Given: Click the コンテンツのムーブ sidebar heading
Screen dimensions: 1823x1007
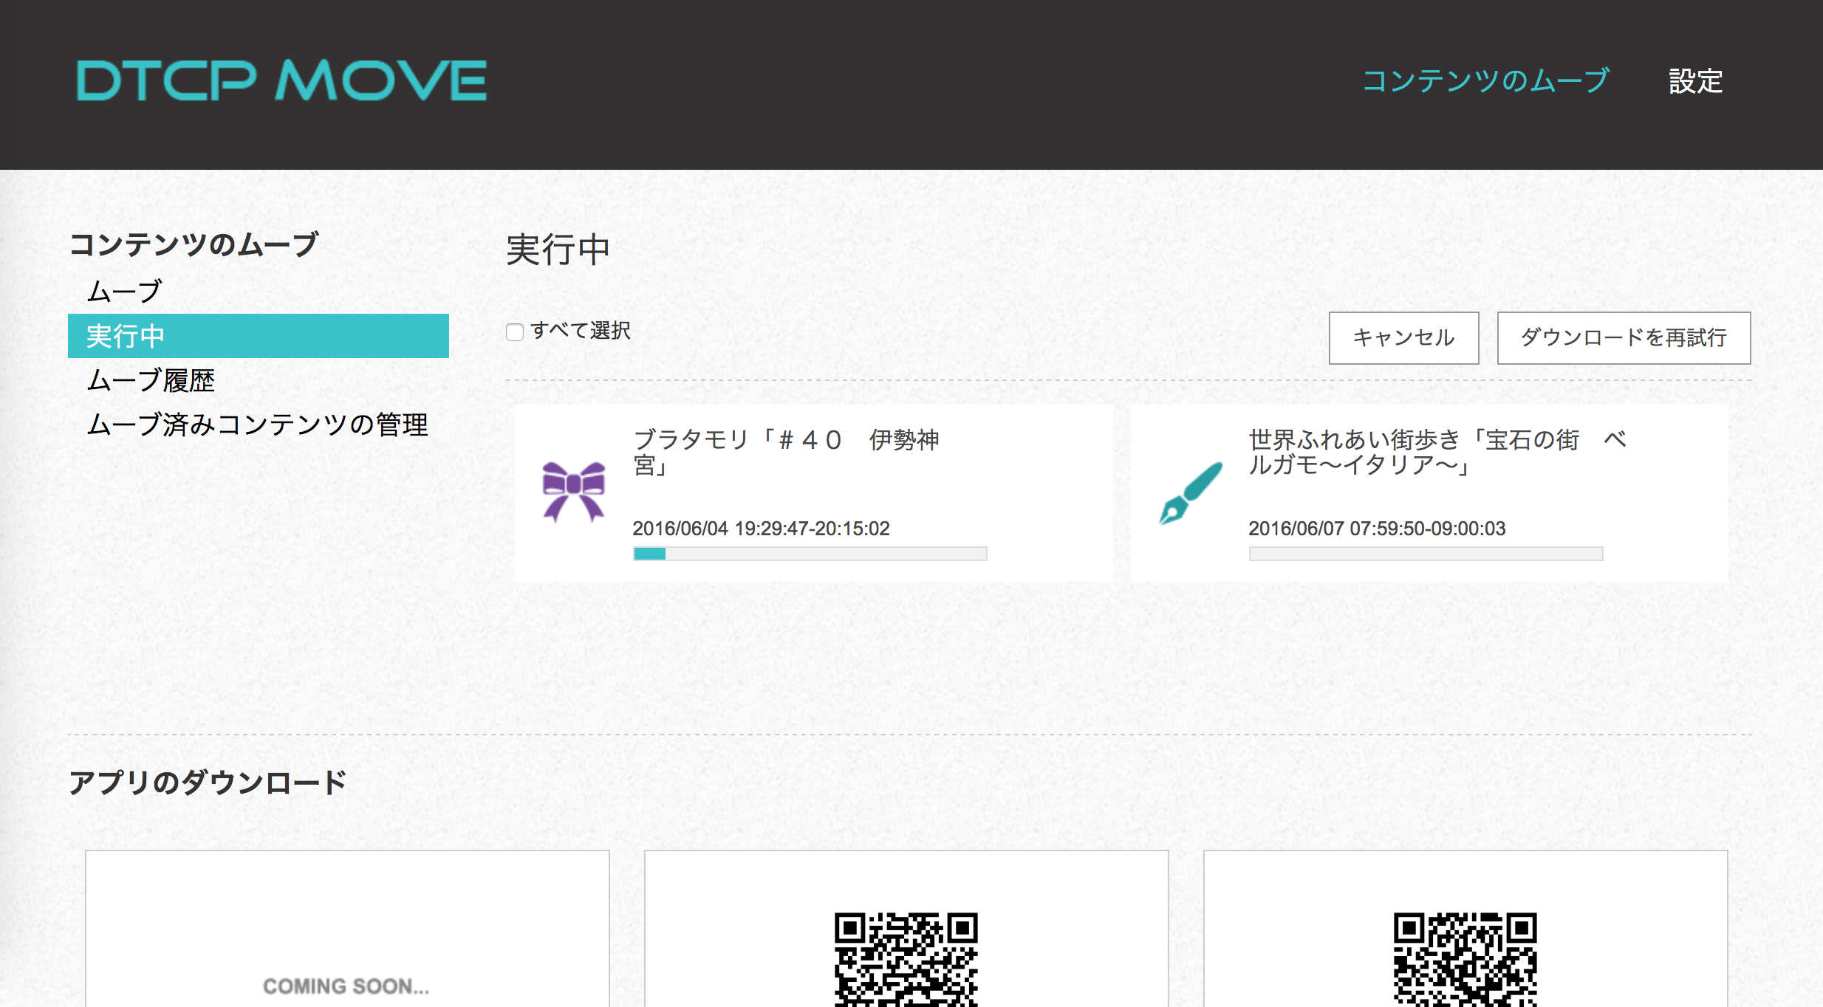Looking at the screenshot, I should click(x=194, y=244).
